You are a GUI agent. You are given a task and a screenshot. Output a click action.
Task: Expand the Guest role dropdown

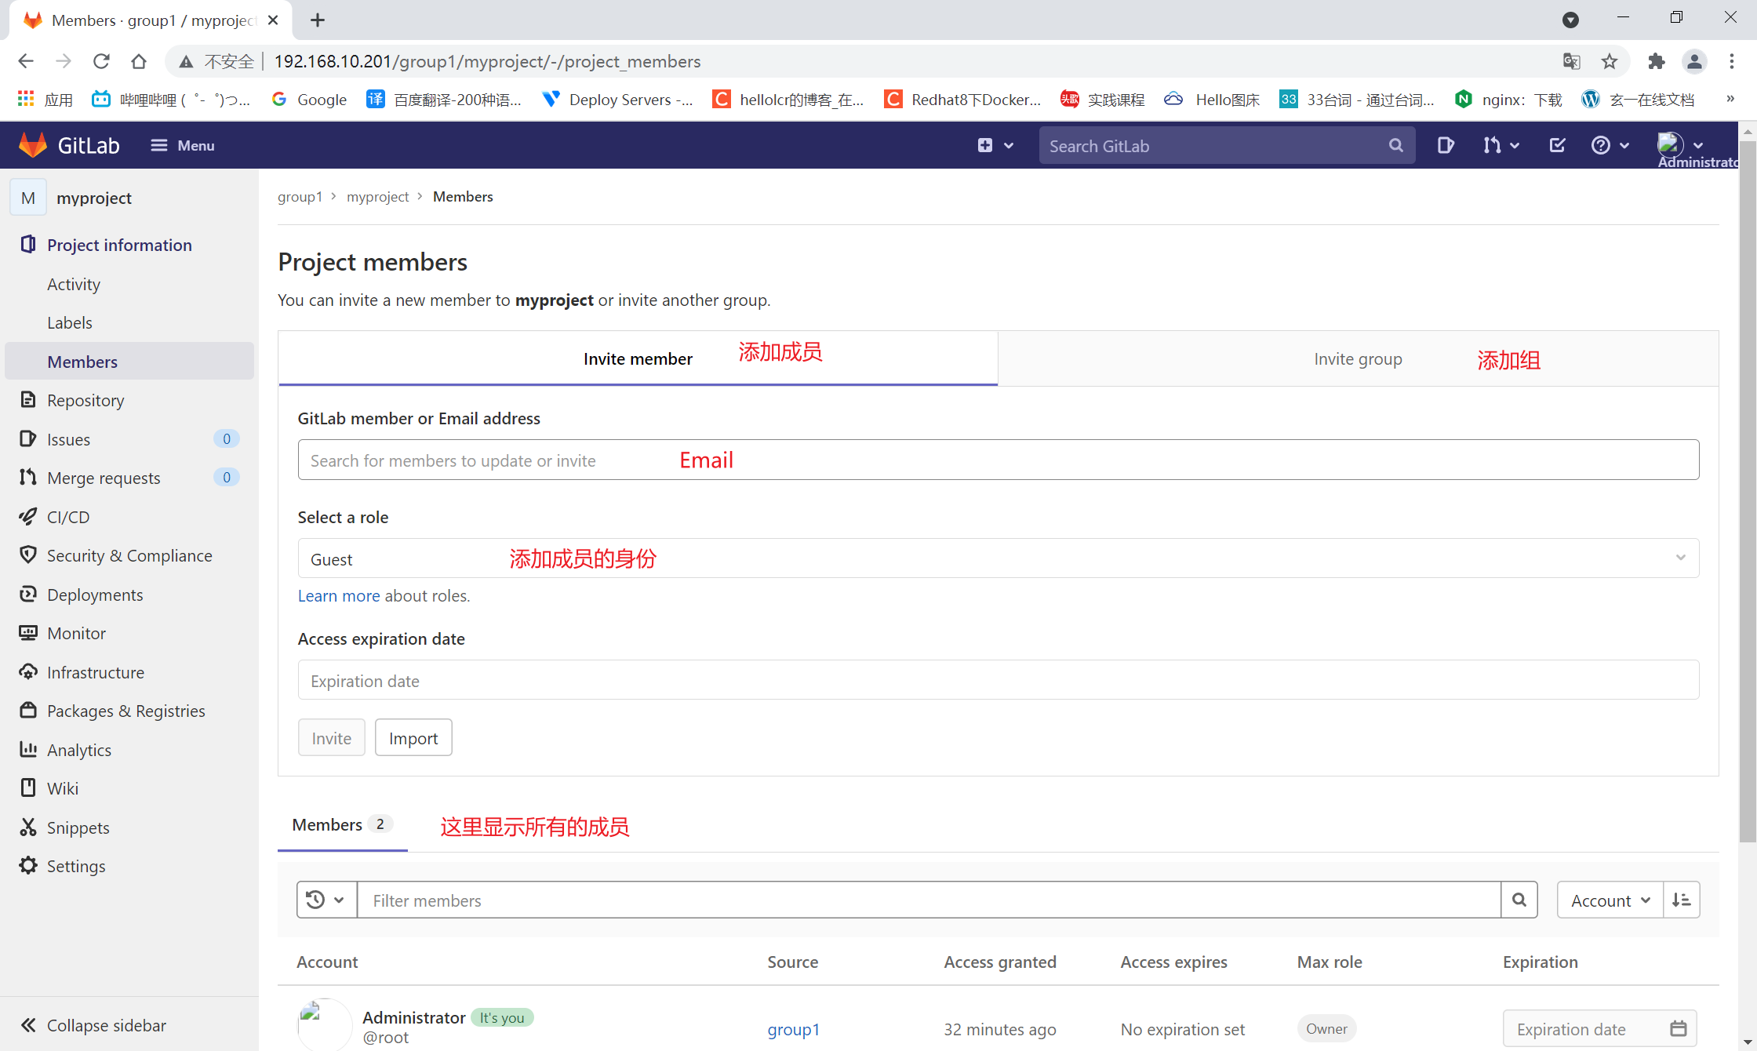[x=998, y=558]
